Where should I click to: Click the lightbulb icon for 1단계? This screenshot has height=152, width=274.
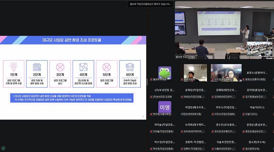(x=13, y=67)
